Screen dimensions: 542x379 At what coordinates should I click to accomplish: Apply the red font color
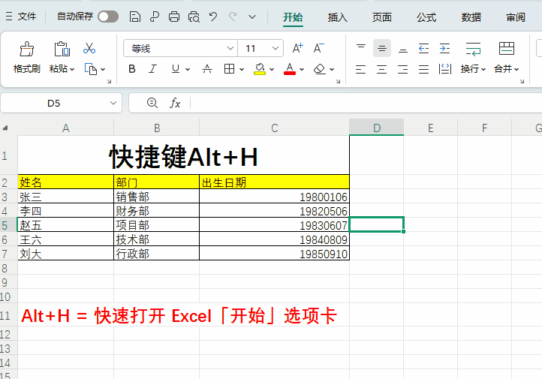tap(290, 69)
